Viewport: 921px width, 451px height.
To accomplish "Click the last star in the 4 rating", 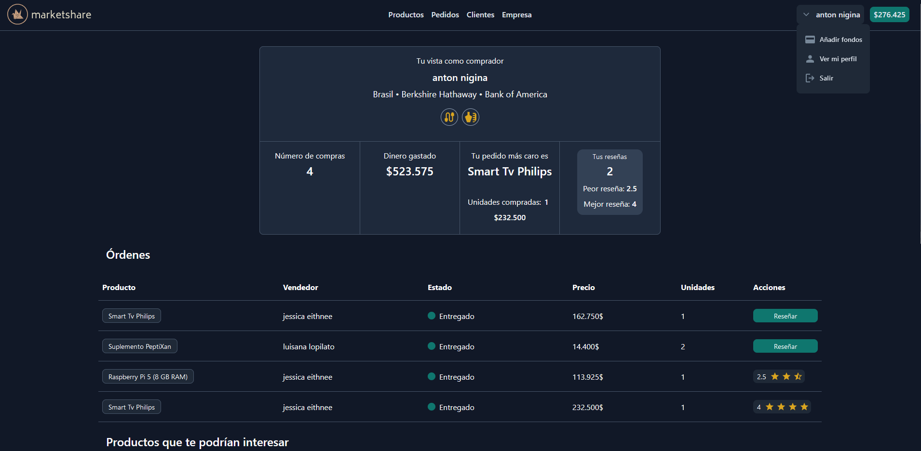I will (804, 407).
